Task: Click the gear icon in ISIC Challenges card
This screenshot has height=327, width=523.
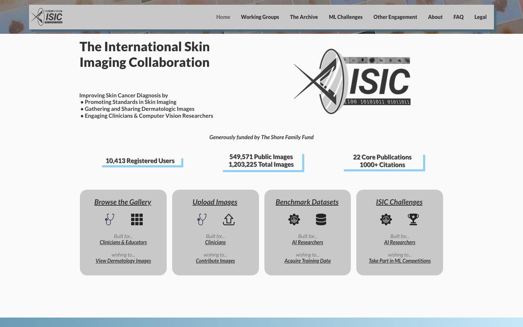Action: [x=386, y=219]
